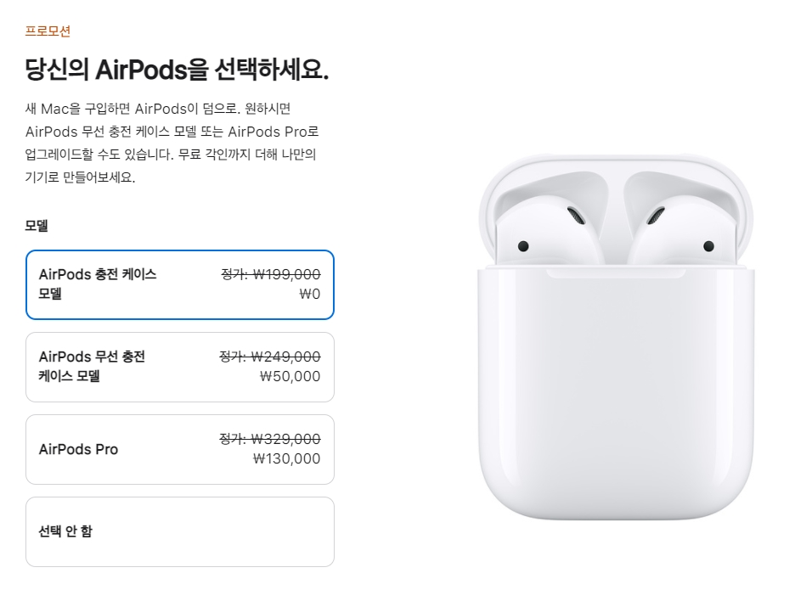Click the struck-through 정가 ₩199,000 text
Screen dimensions: 795x590
[271, 274]
